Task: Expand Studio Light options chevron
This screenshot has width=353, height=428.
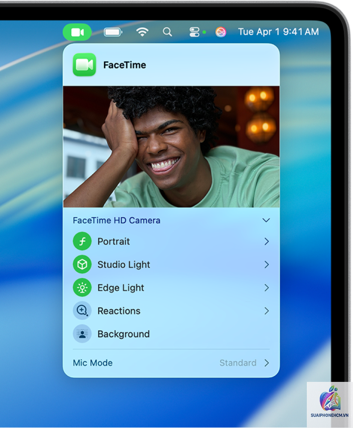Action: [267, 265]
